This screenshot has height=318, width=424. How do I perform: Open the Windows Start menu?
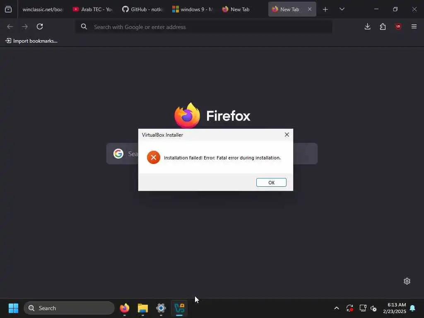[x=13, y=308]
